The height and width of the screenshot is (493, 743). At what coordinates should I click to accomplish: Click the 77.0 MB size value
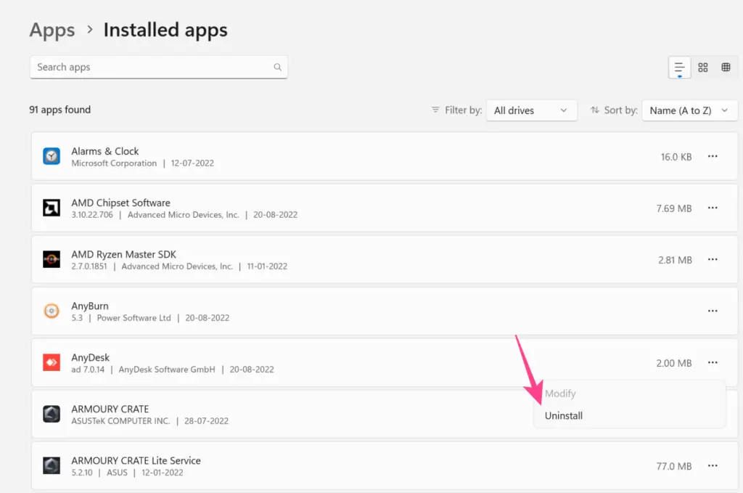pyautogui.click(x=674, y=466)
